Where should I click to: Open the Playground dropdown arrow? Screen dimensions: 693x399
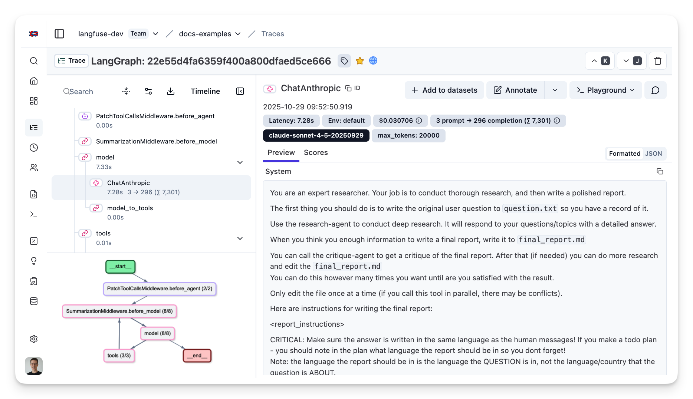pos(632,90)
